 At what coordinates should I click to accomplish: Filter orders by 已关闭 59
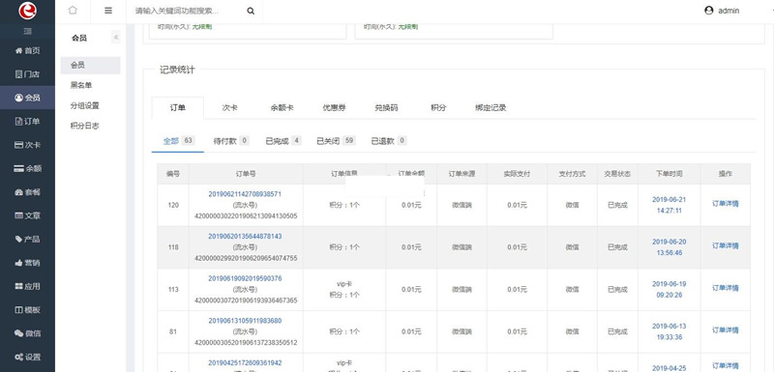coord(336,141)
